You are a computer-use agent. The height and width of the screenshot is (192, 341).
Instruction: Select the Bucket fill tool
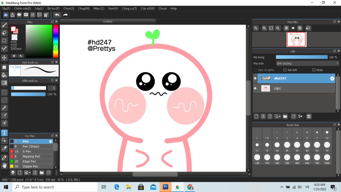coord(4,75)
